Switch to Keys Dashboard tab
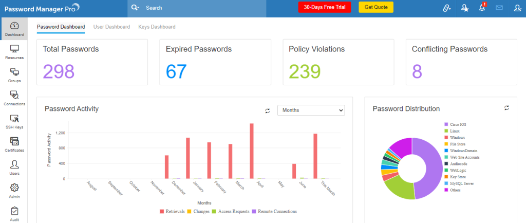Image resolution: width=526 pixels, height=223 pixels. [157, 27]
